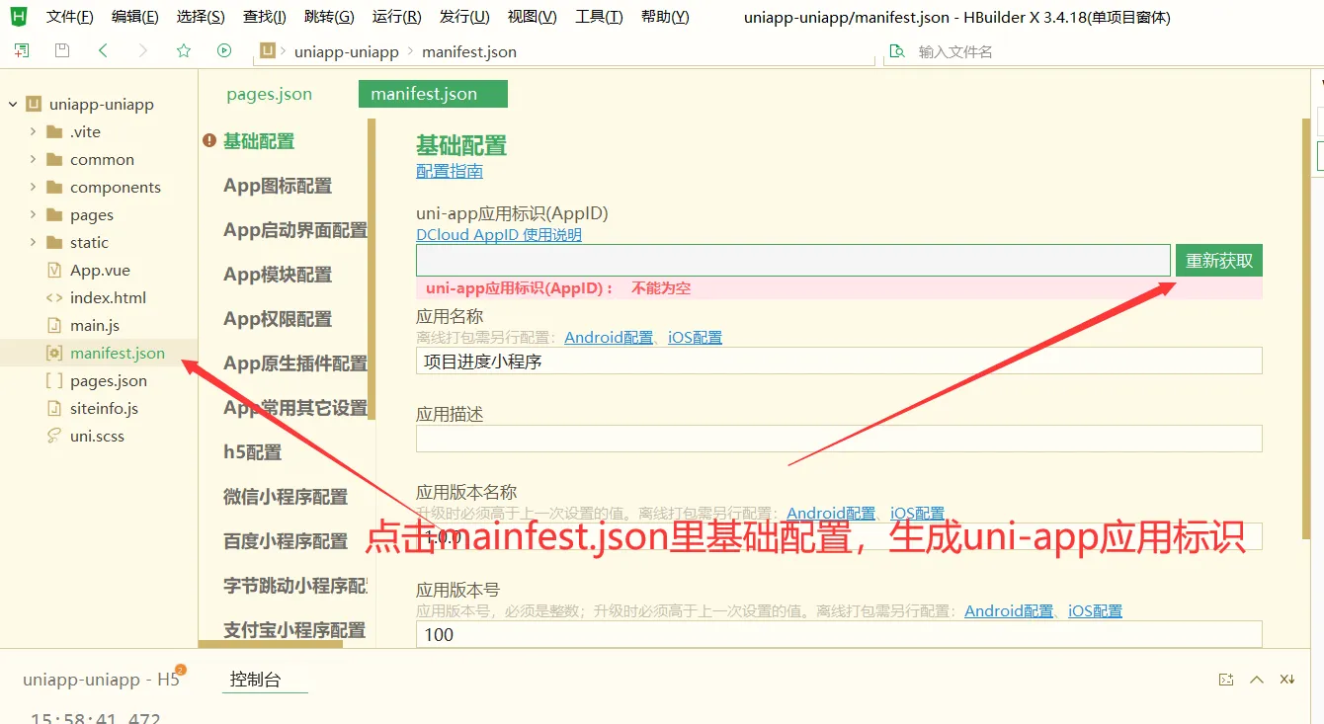Click the App.vue file icon
1324x724 pixels.
[54, 270]
